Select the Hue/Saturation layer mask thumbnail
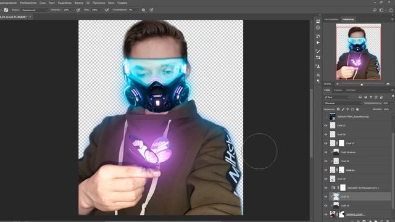 click(343, 187)
